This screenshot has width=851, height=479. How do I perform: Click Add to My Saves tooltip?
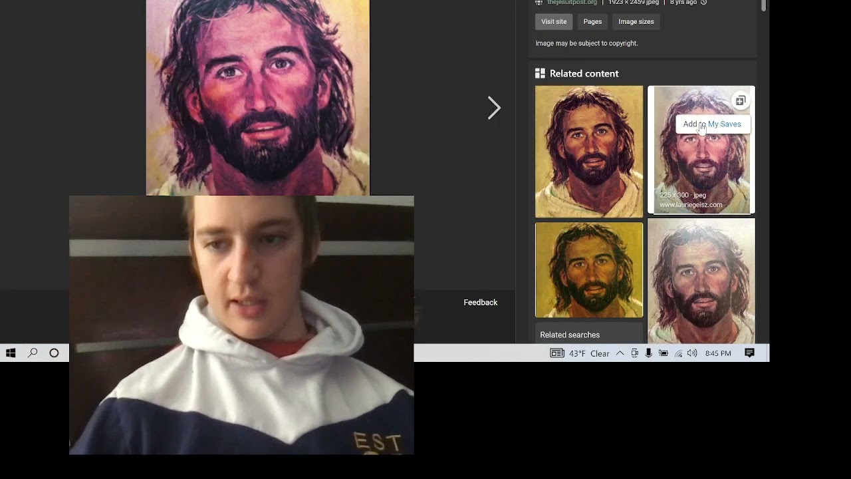click(x=712, y=124)
